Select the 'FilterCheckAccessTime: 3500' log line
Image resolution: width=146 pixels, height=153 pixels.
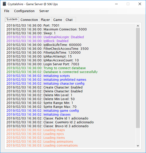click(47, 49)
